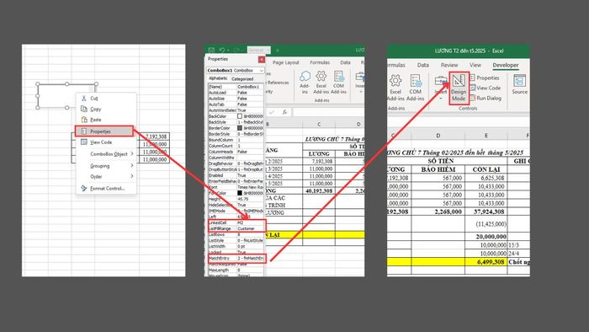Click cell containing 20,000,000
This screenshot has width=589, height=332.
(486, 237)
